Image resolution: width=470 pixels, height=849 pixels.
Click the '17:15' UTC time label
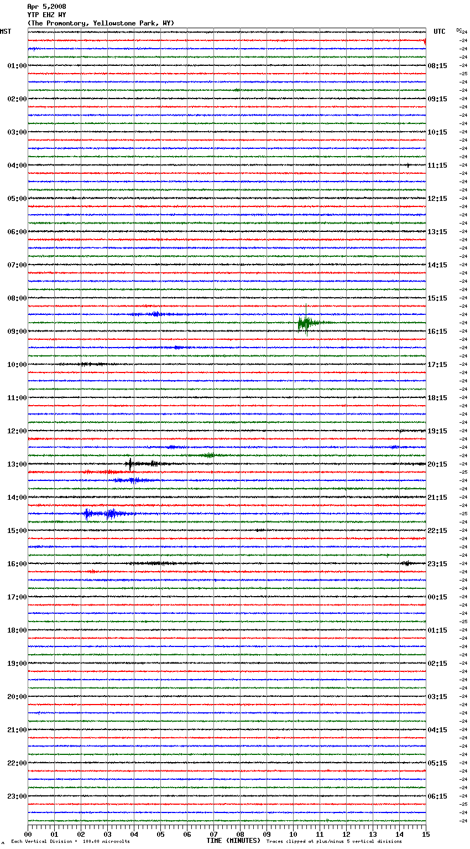click(437, 365)
